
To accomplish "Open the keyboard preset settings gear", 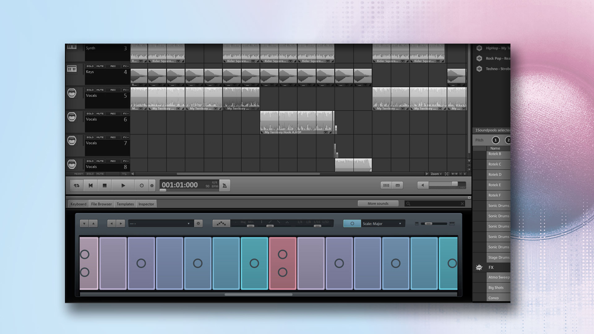I will click(x=198, y=224).
